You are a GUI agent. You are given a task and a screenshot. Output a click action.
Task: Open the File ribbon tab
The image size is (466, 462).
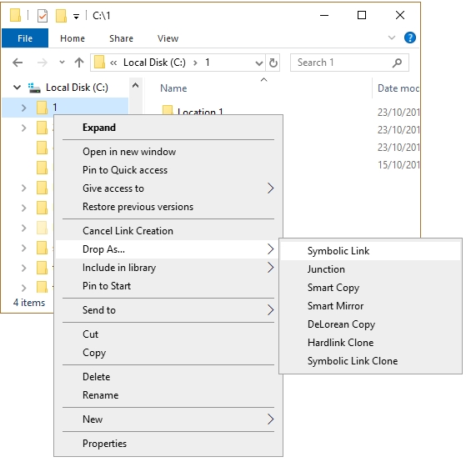click(25, 38)
